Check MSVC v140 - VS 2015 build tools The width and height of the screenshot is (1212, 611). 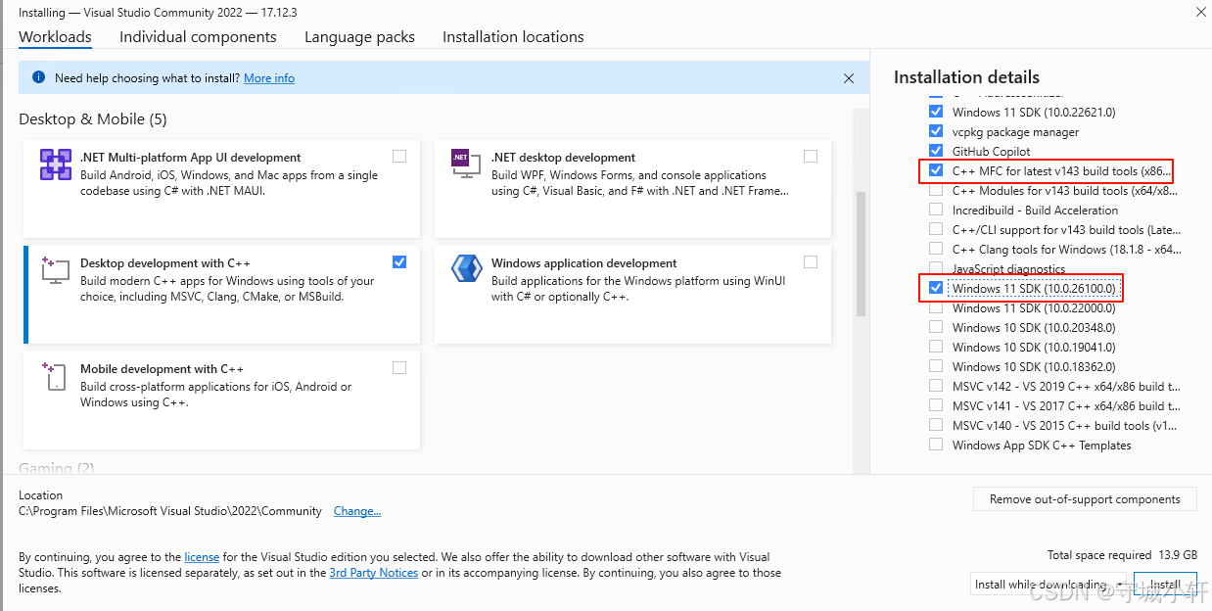point(936,425)
